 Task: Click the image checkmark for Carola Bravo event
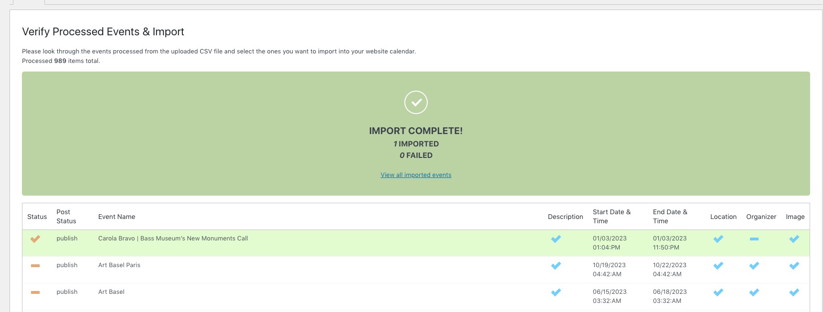tap(794, 239)
